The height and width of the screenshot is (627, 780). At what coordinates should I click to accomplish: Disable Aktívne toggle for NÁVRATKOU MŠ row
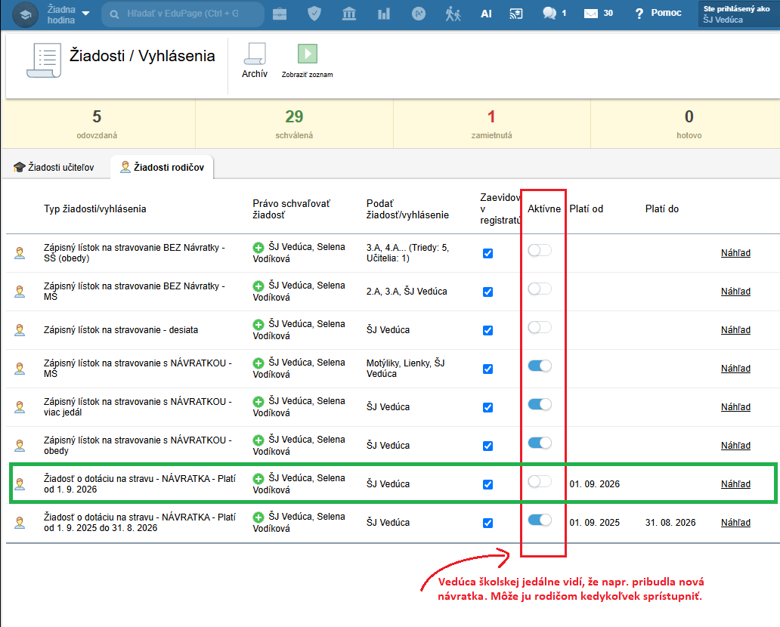click(x=540, y=366)
